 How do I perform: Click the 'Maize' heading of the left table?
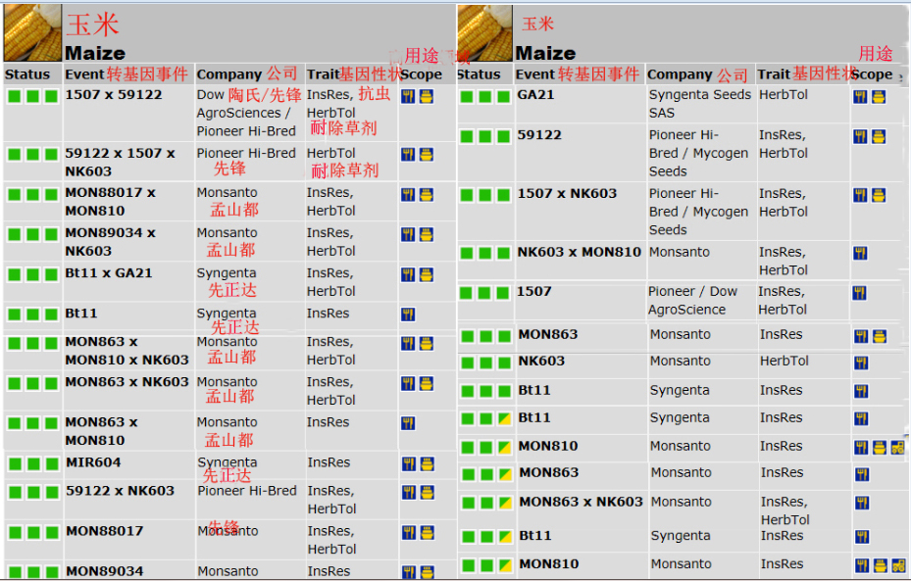(95, 54)
